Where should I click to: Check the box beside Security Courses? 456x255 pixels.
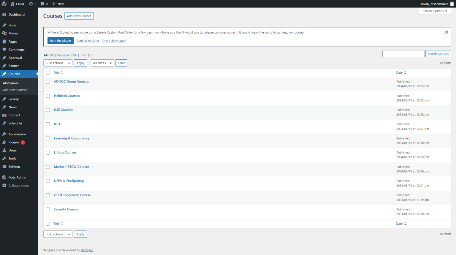pyautogui.click(x=48, y=209)
